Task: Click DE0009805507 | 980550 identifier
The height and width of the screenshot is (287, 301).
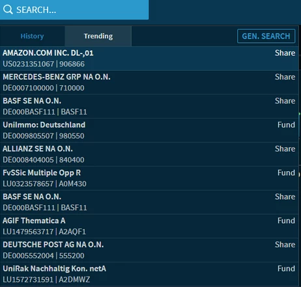Action: pos(44,136)
